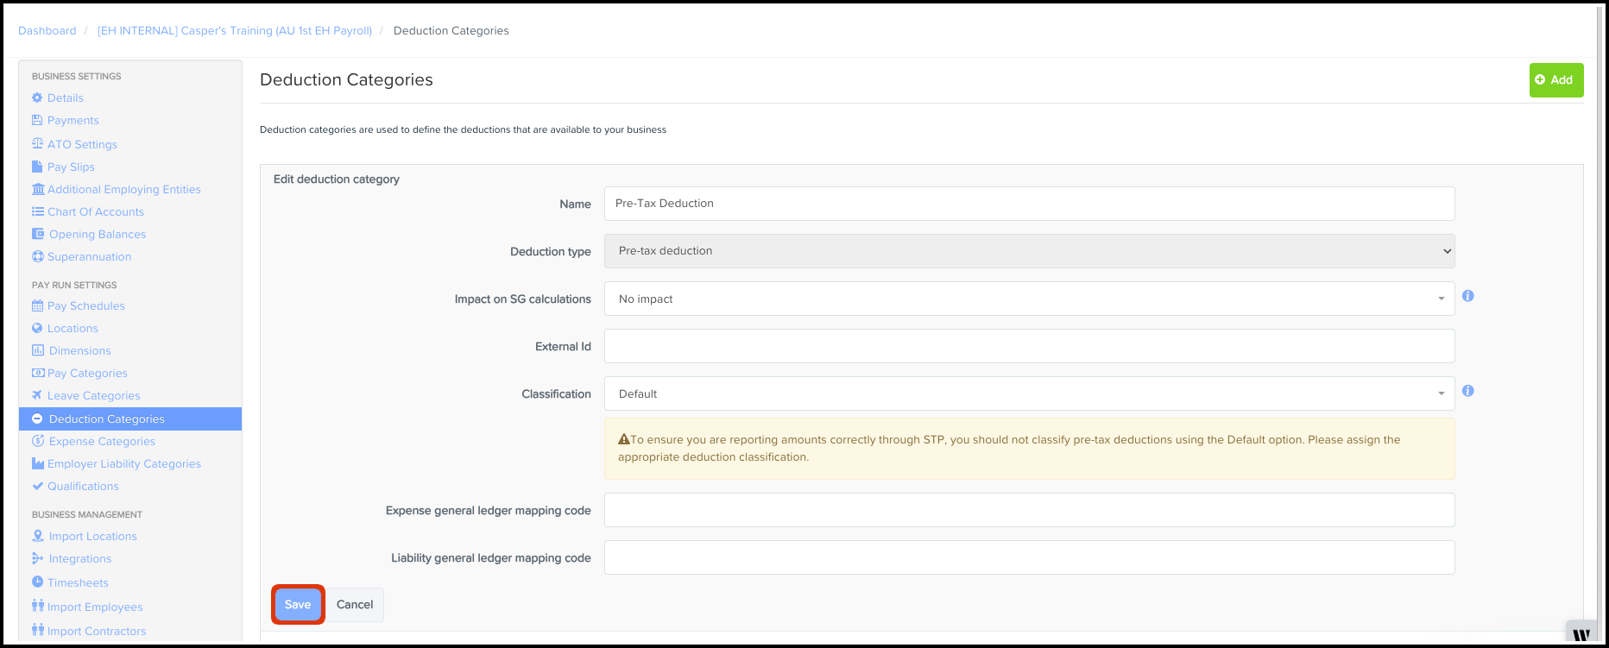Open the Classification dropdown showing Default
1609x648 pixels.
[1029, 393]
